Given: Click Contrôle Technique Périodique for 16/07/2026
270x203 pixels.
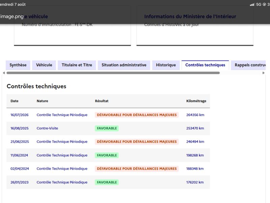Looking at the screenshot, I should 62,115.
